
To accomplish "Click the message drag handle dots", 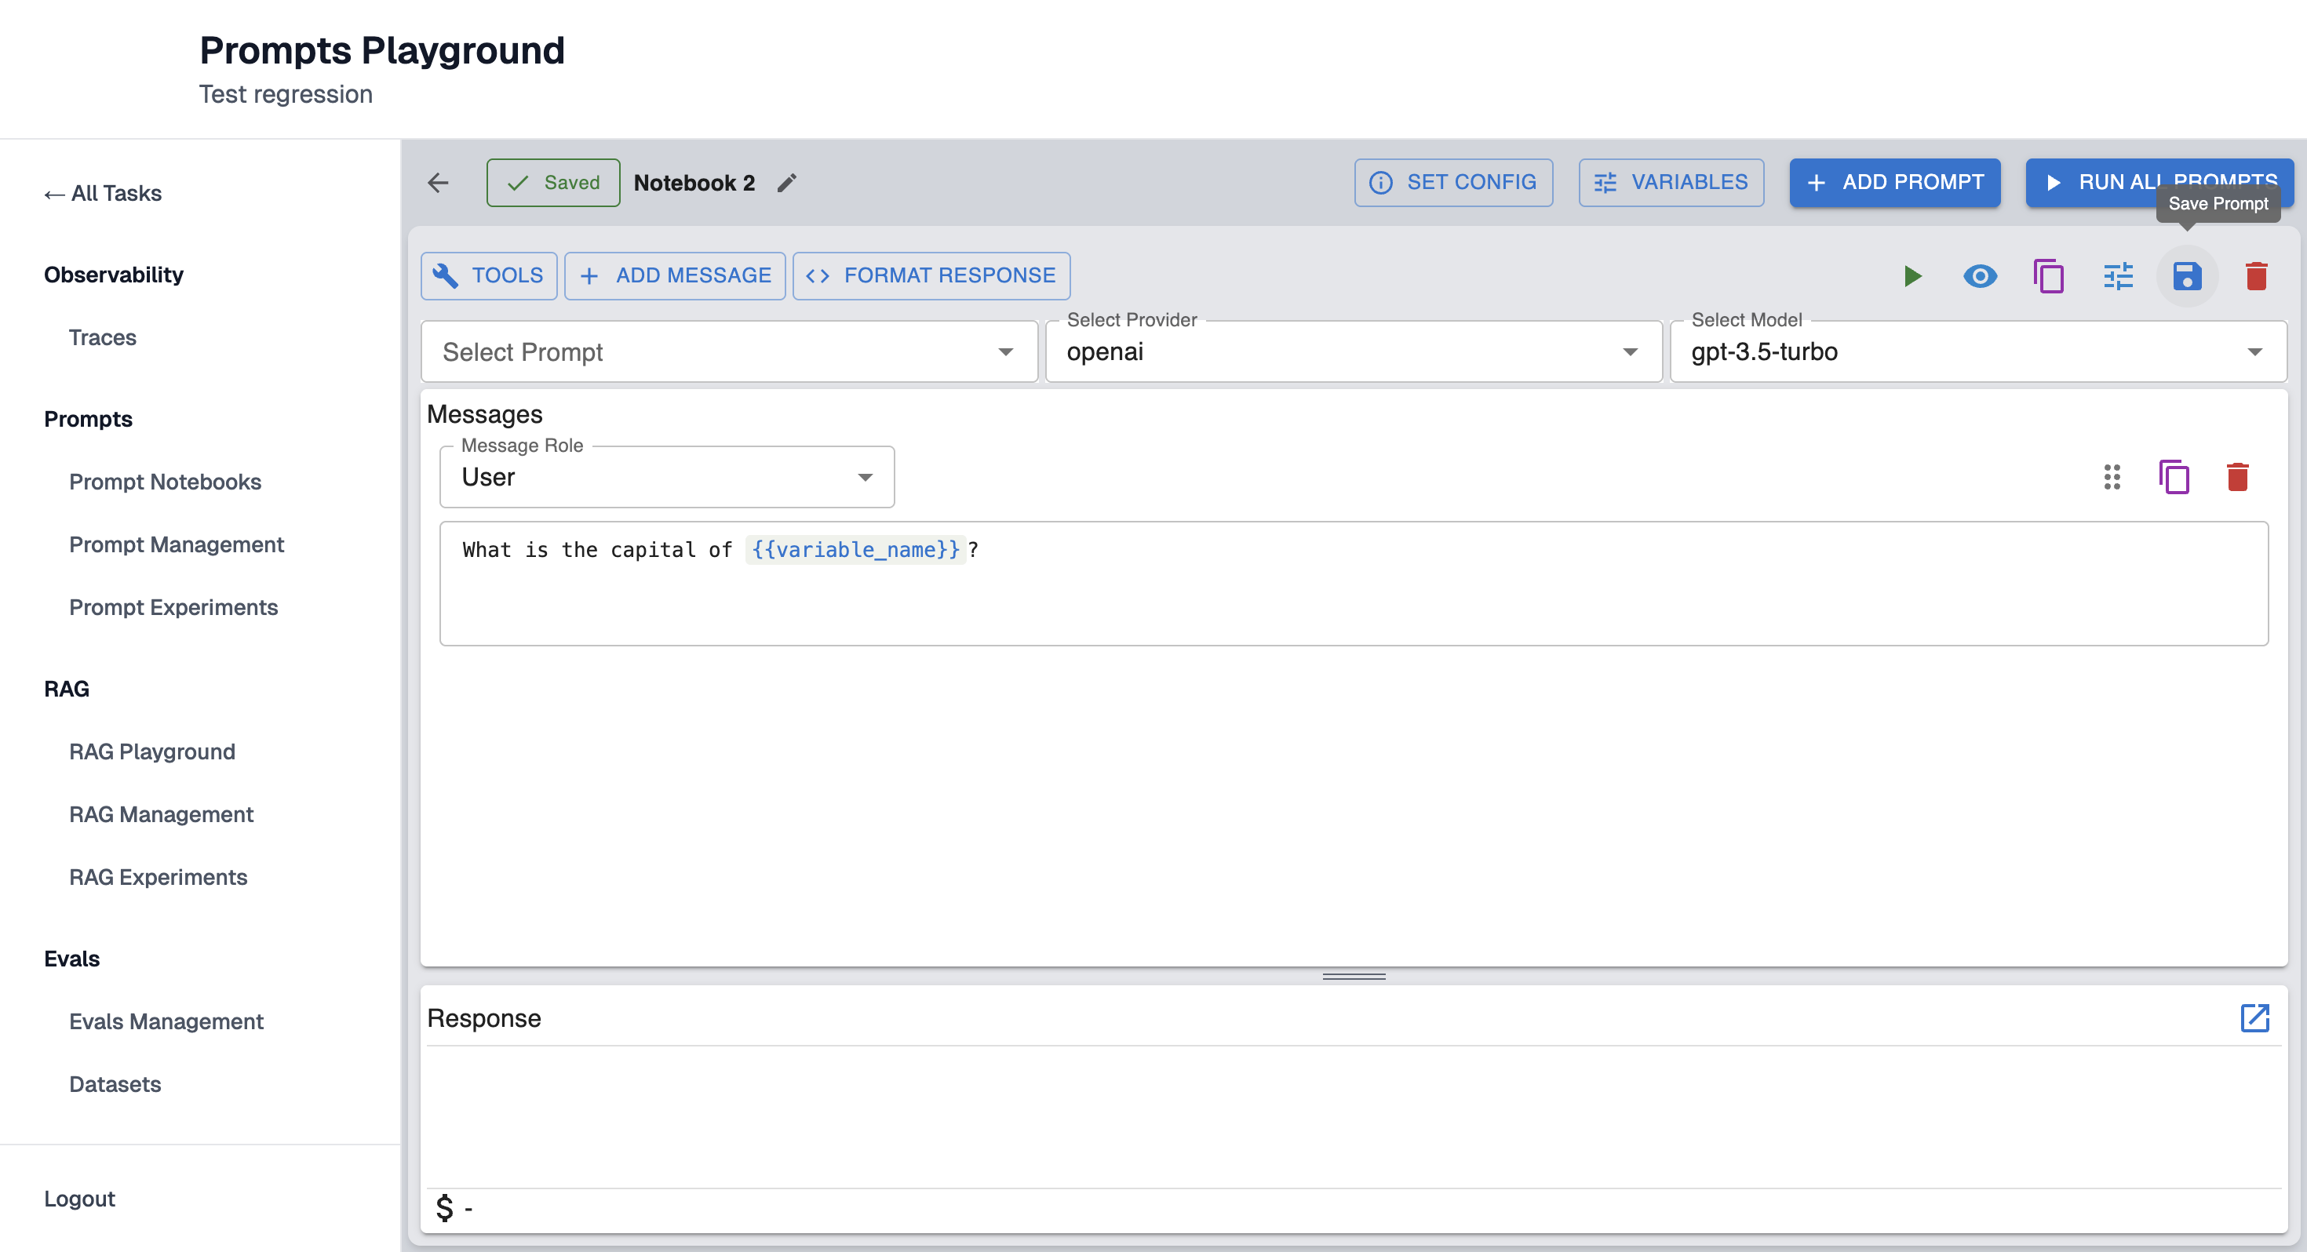I will 2111,477.
